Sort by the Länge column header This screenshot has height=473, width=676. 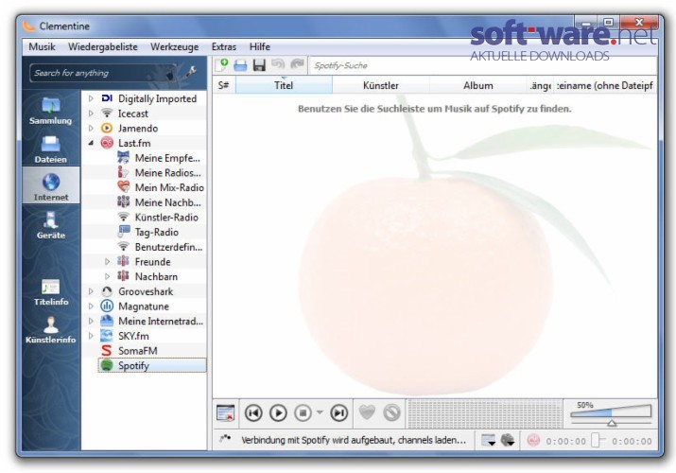pos(540,85)
